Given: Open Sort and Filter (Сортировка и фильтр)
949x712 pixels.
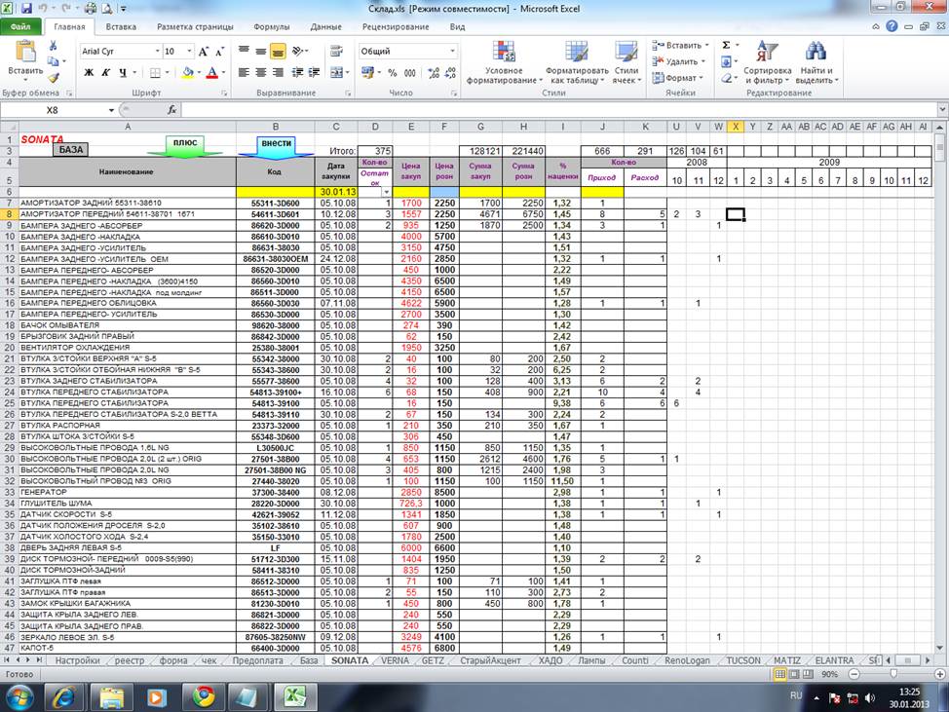Looking at the screenshot, I should tap(768, 62).
